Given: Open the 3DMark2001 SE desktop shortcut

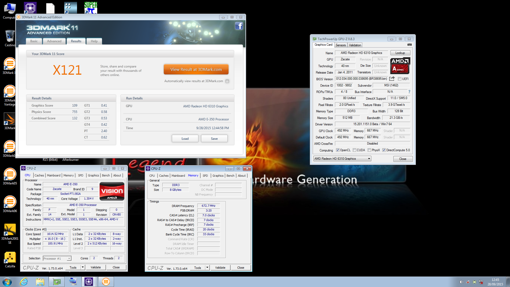Looking at the screenshot, I should [10, 234].
